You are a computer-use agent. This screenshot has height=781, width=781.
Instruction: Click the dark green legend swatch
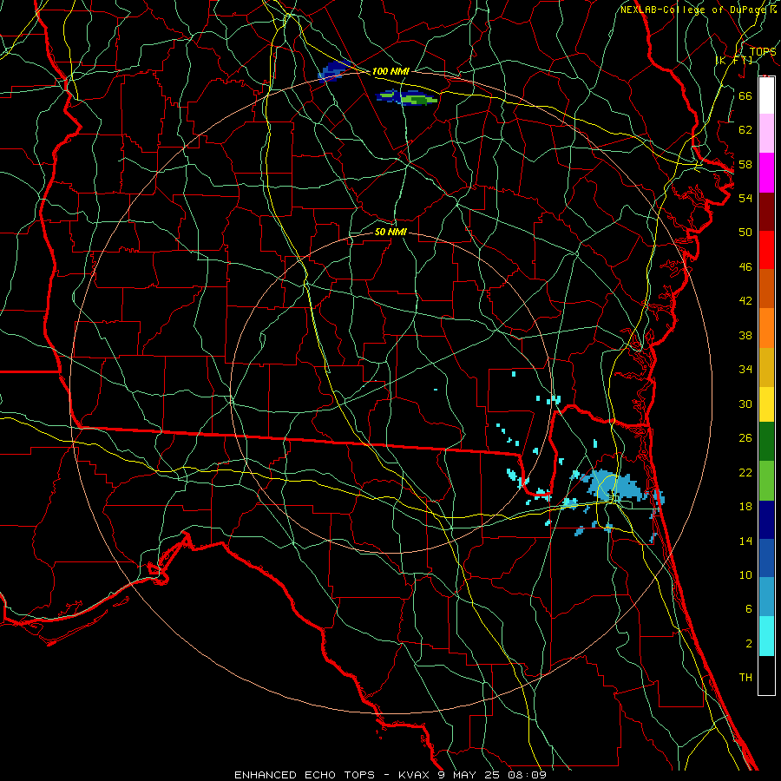coord(766,442)
